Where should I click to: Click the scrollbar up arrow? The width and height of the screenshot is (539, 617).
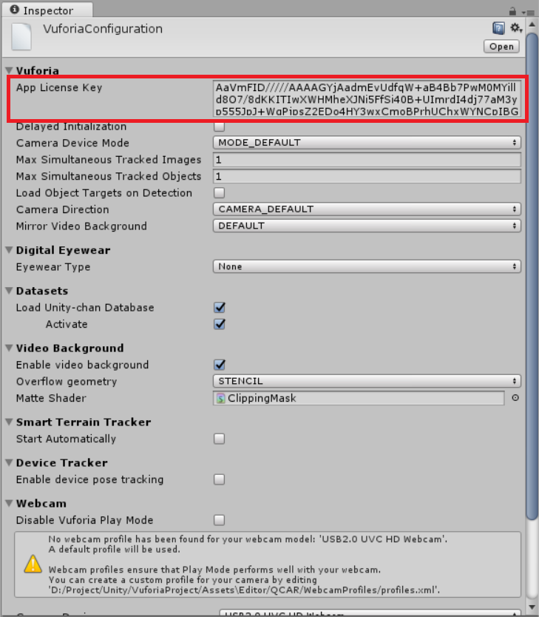pyautogui.click(x=532, y=24)
